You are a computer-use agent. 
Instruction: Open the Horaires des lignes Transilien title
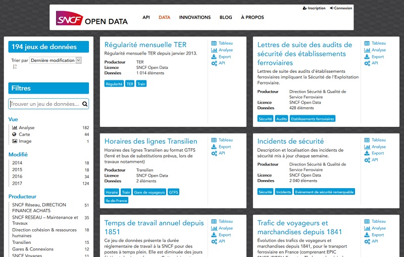[x=150, y=142]
